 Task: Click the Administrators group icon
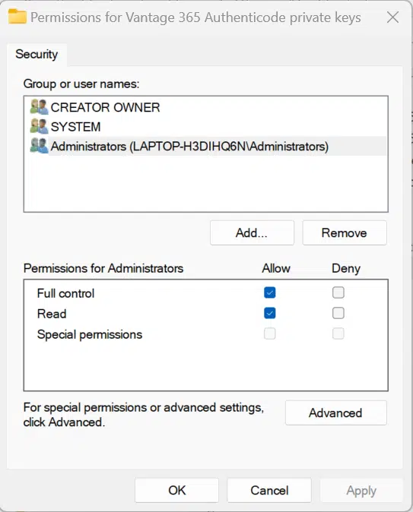click(x=39, y=146)
